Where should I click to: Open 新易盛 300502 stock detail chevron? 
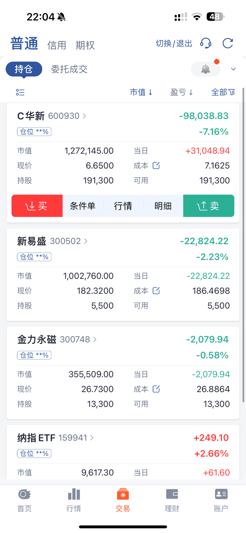pyautogui.click(x=86, y=241)
